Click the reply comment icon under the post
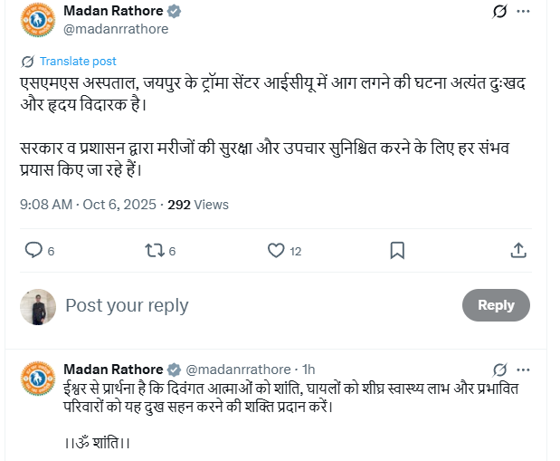Image resolution: width=560 pixels, height=461 pixels. [33, 250]
